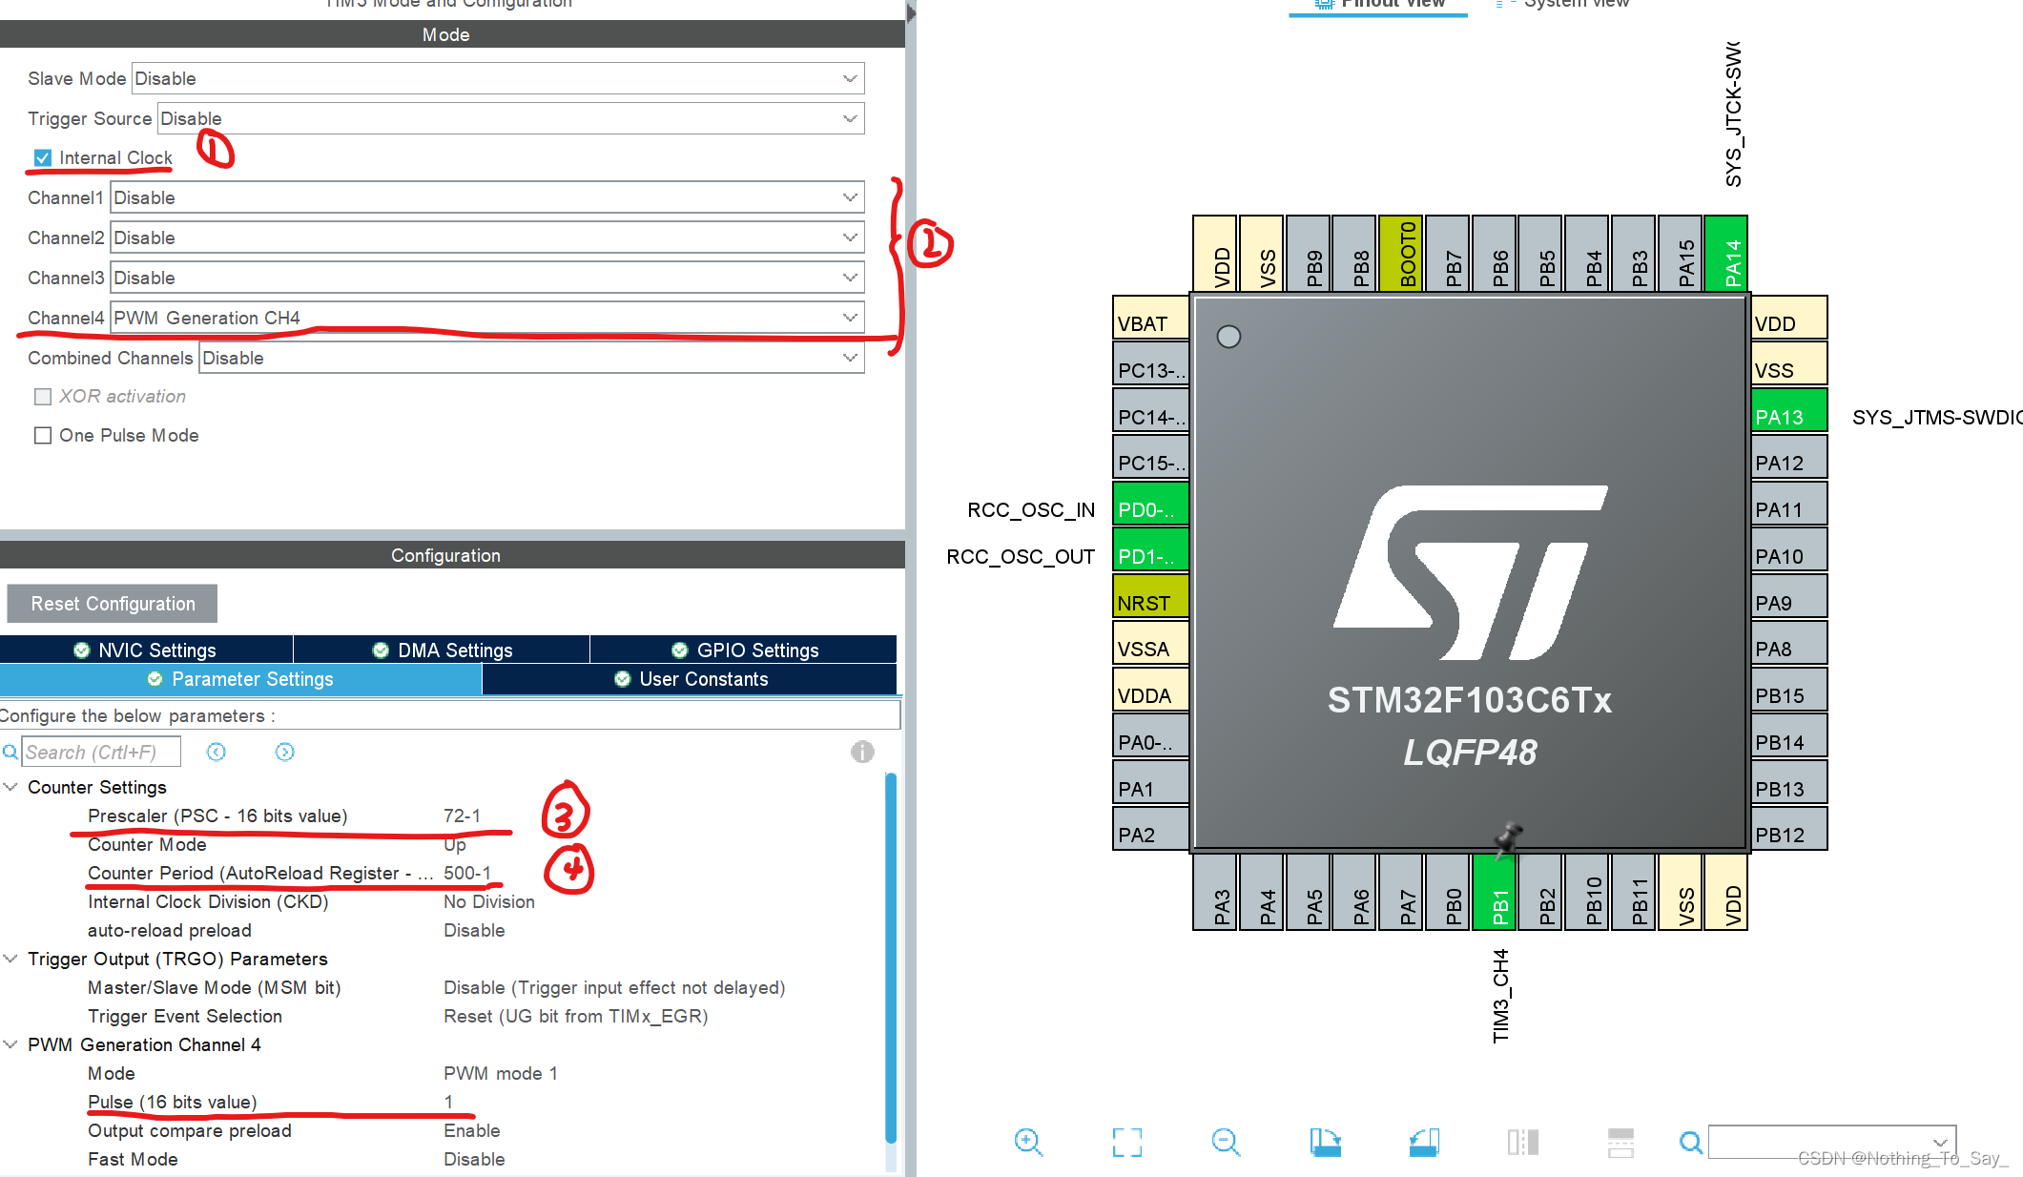Switch to Pinout view tab
Image resolution: width=2023 pixels, height=1177 pixels.
(x=1378, y=6)
